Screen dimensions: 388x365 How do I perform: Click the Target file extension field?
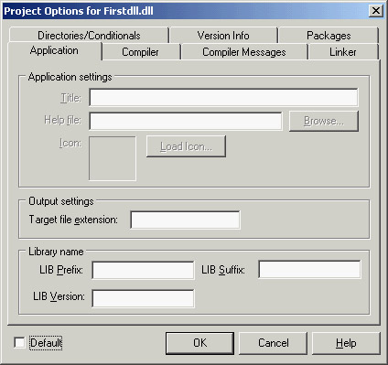click(185, 220)
